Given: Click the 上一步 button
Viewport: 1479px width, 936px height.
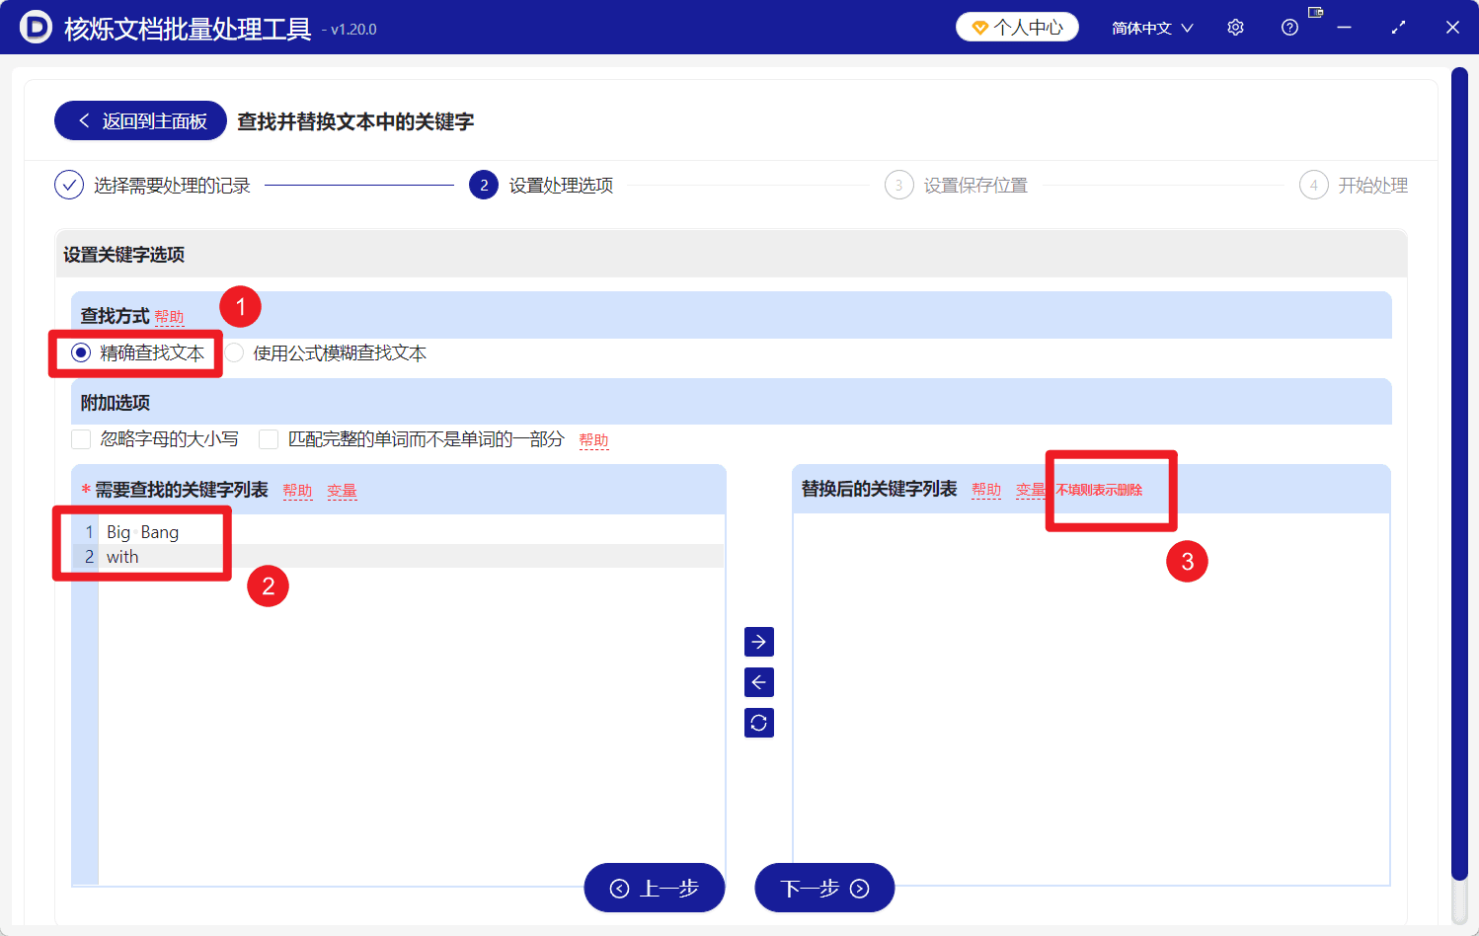Looking at the screenshot, I should [x=654, y=888].
